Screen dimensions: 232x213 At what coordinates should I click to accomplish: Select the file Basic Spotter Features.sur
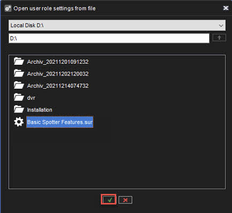[x=60, y=122]
